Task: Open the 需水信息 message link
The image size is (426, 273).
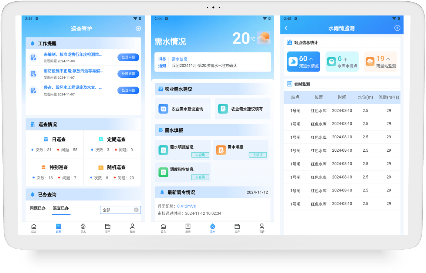Action: pyautogui.click(x=180, y=59)
